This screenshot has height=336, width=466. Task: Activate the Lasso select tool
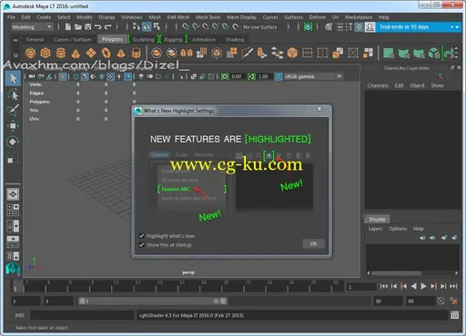pyautogui.click(x=13, y=95)
